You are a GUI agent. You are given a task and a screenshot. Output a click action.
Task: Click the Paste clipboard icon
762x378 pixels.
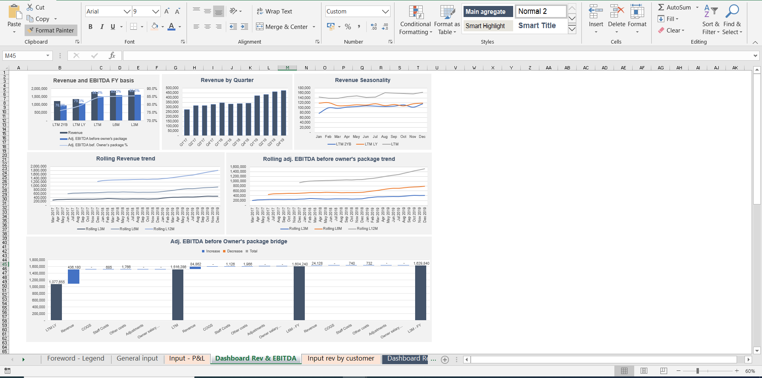[x=15, y=12]
